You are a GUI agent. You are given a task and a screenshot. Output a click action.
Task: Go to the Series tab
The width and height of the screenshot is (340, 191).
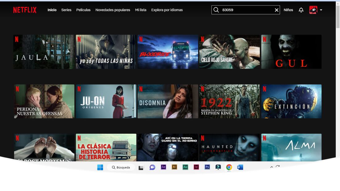[66, 10]
